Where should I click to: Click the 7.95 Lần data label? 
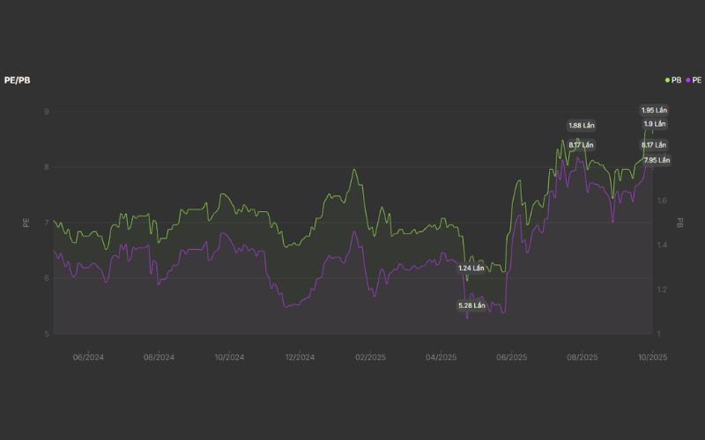[657, 160]
